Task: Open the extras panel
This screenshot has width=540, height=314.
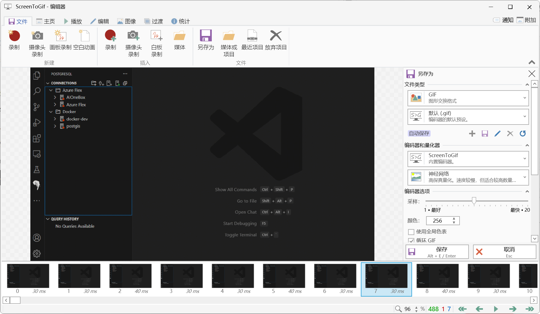Action: [526, 20]
